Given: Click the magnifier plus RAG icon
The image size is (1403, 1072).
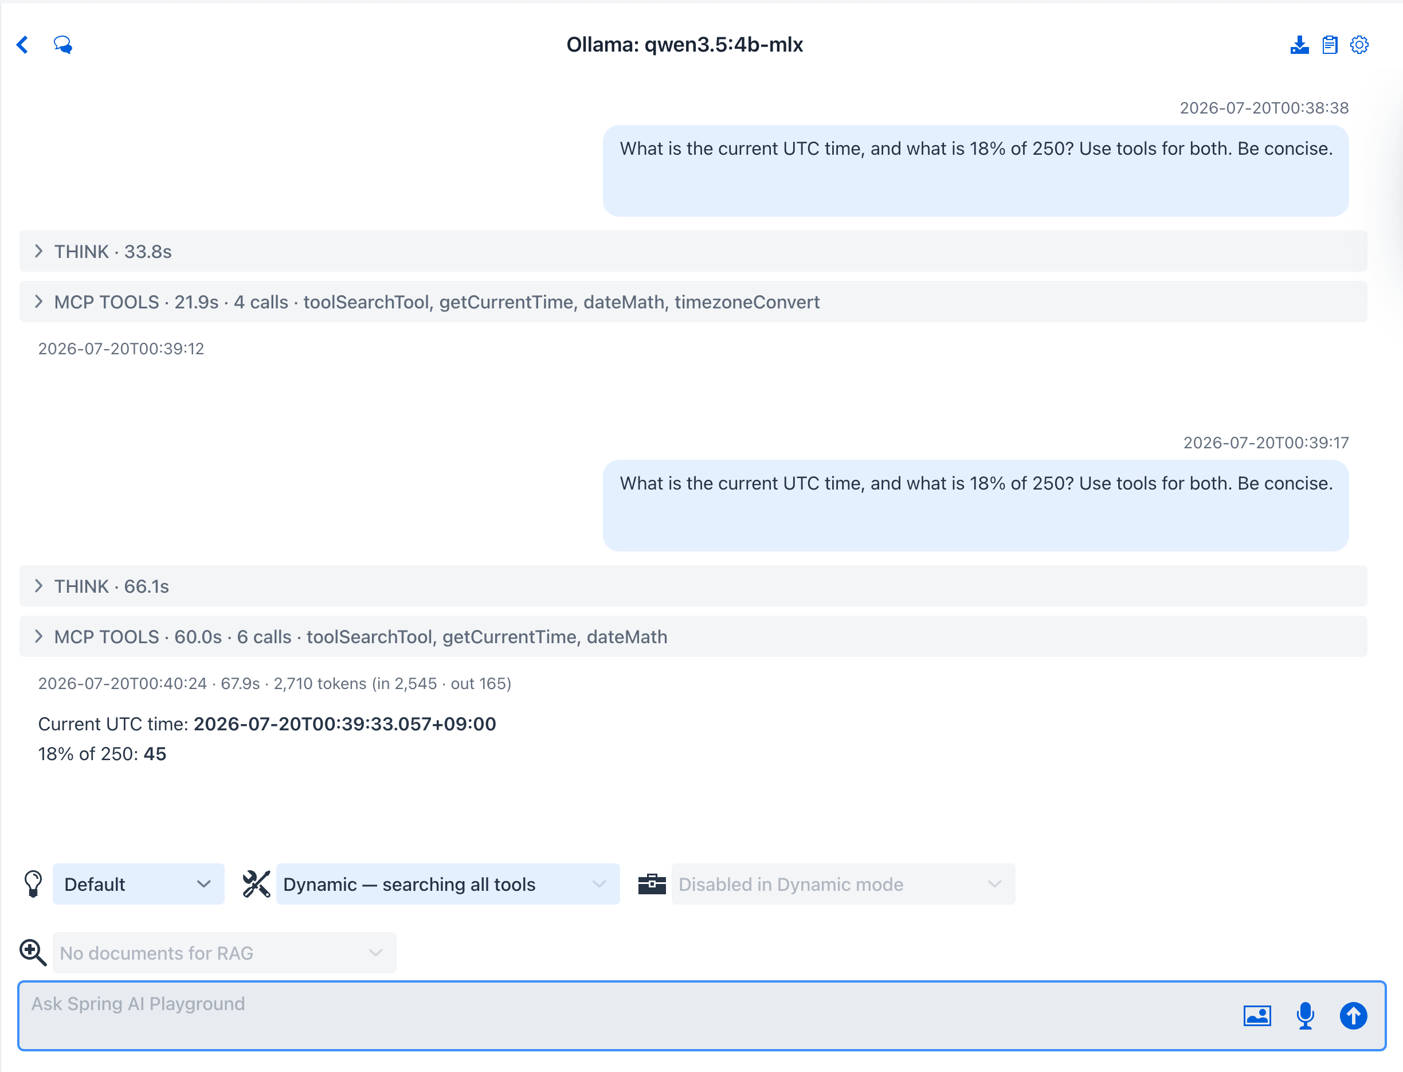Looking at the screenshot, I should (33, 952).
